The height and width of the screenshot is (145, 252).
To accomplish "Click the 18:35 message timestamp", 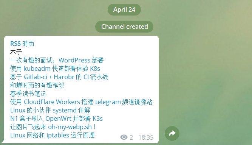I will point(146,137).
